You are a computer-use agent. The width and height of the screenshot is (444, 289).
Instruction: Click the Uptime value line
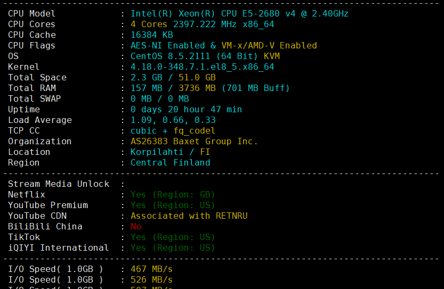click(186, 110)
